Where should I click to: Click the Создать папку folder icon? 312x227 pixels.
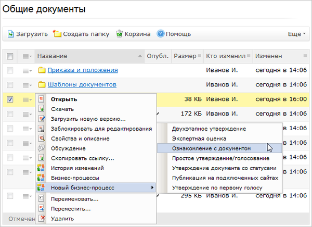58,34
